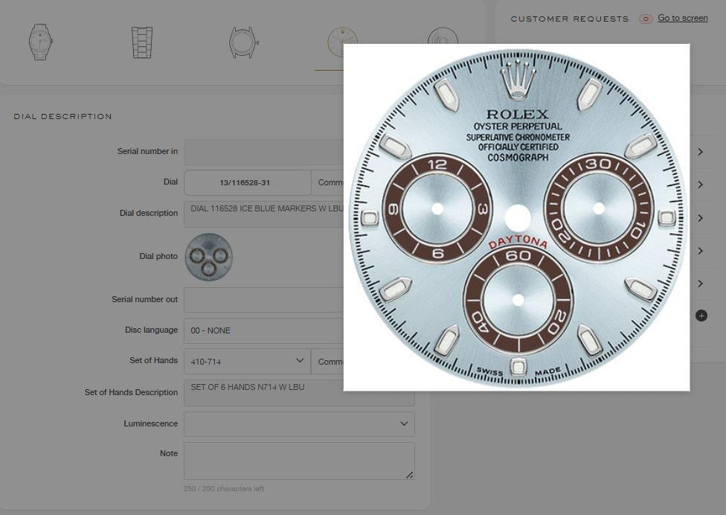
Task: Expand the bottommost chevron above plus button
Action: [700, 284]
